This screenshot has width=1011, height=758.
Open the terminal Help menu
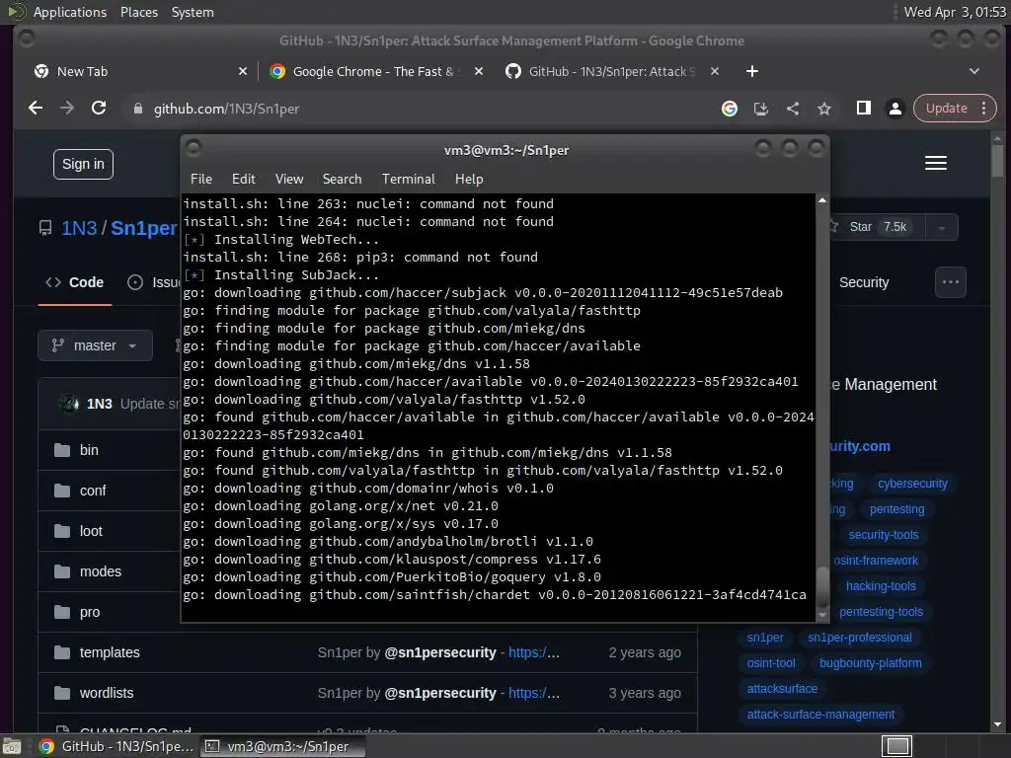pos(469,180)
